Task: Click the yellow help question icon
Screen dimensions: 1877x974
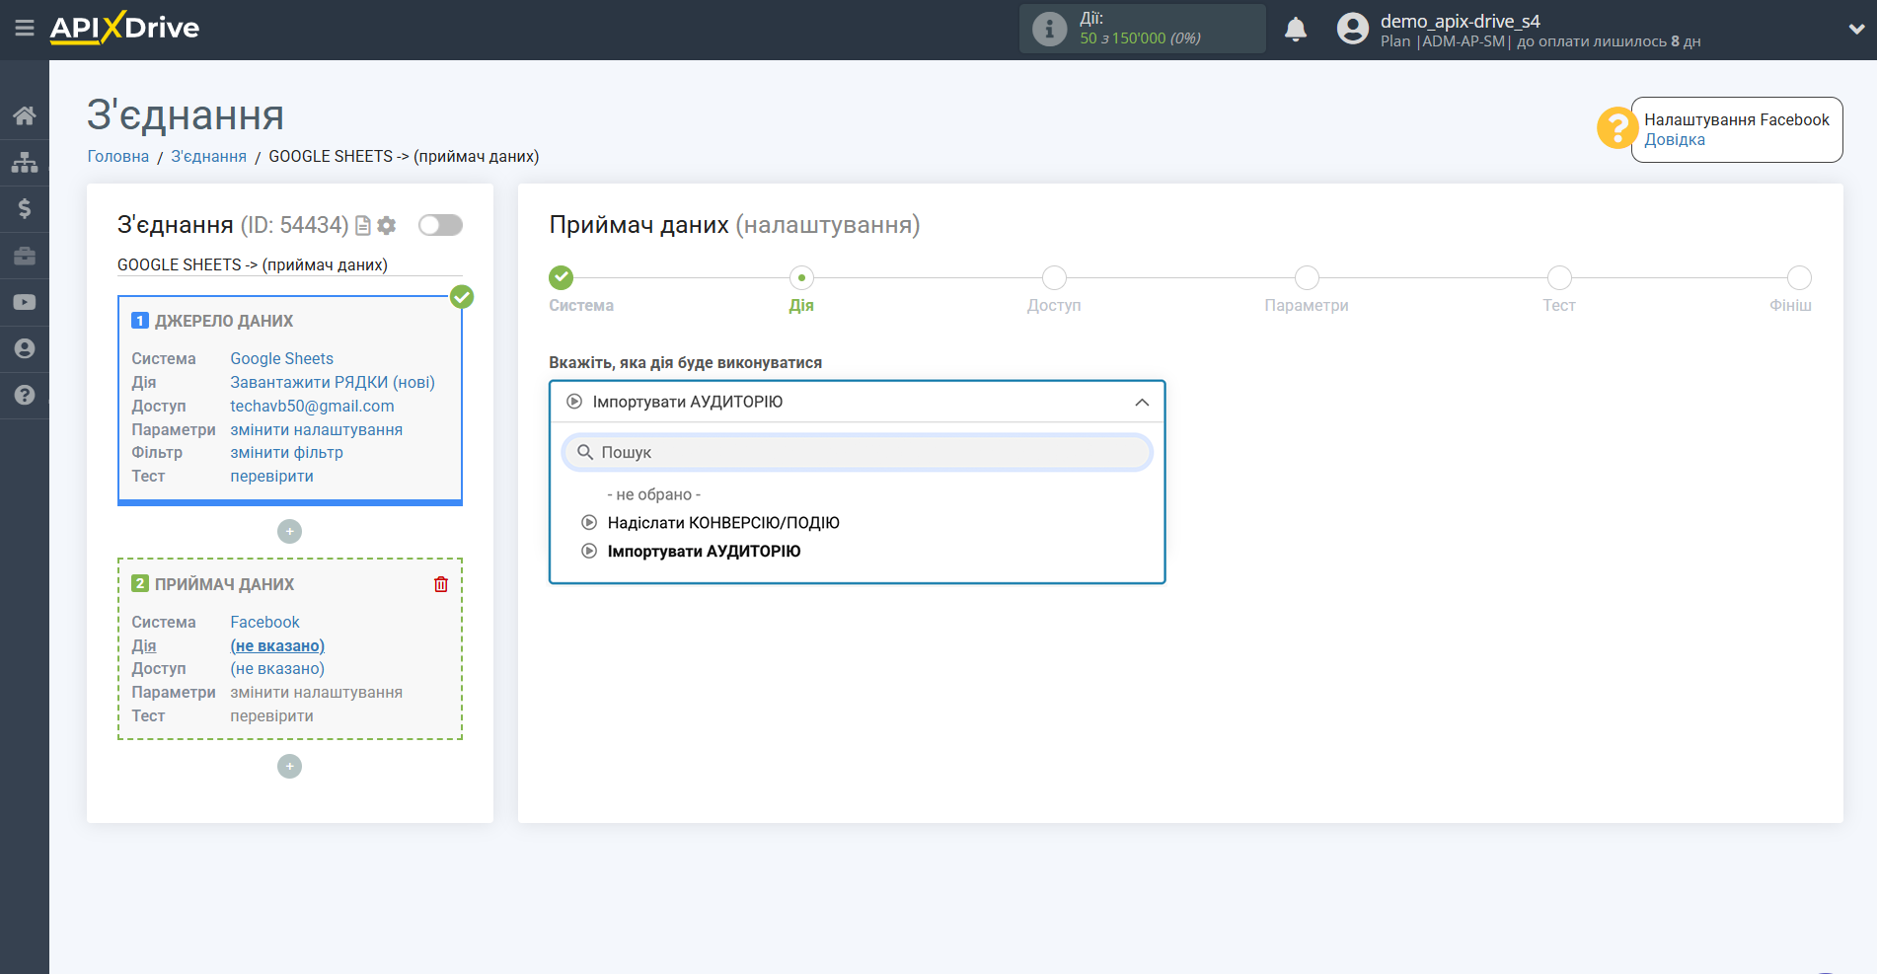Action: (1617, 128)
